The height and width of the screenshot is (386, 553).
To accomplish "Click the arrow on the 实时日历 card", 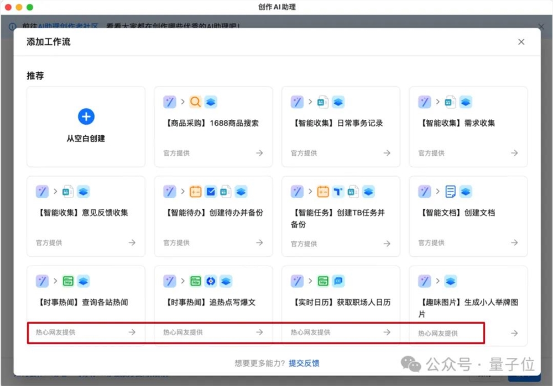I will pyautogui.click(x=386, y=332).
